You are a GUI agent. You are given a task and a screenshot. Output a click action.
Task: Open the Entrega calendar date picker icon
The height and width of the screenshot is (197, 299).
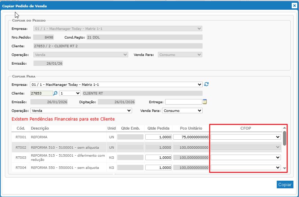tap(205, 102)
